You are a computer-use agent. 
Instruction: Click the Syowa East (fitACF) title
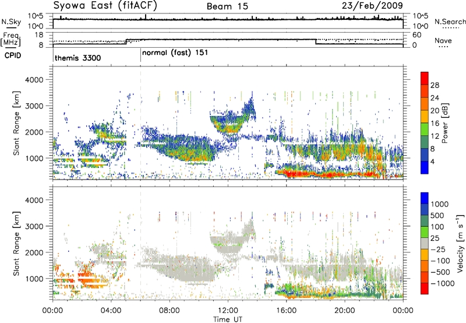click(99, 6)
